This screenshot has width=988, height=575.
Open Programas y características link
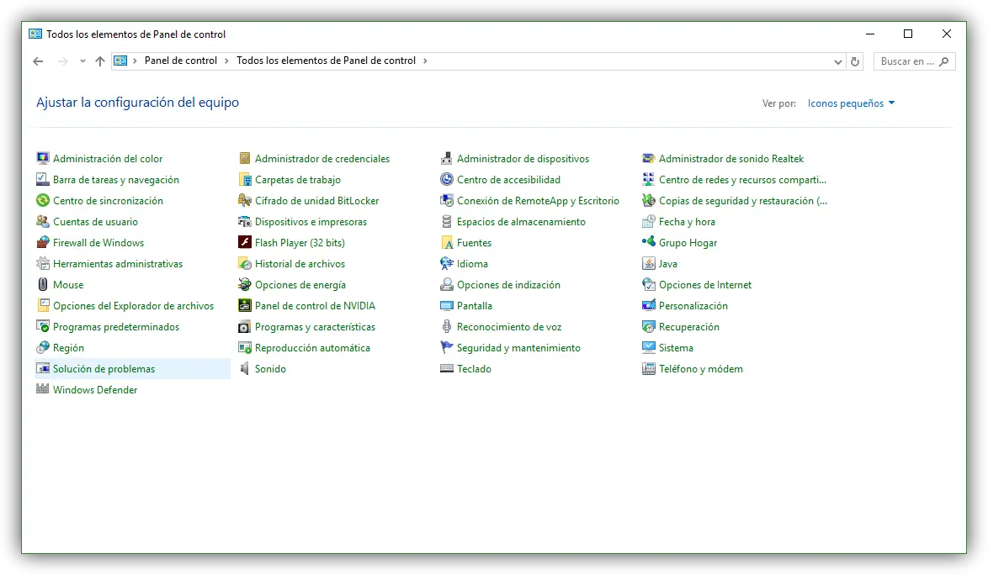[x=315, y=327]
